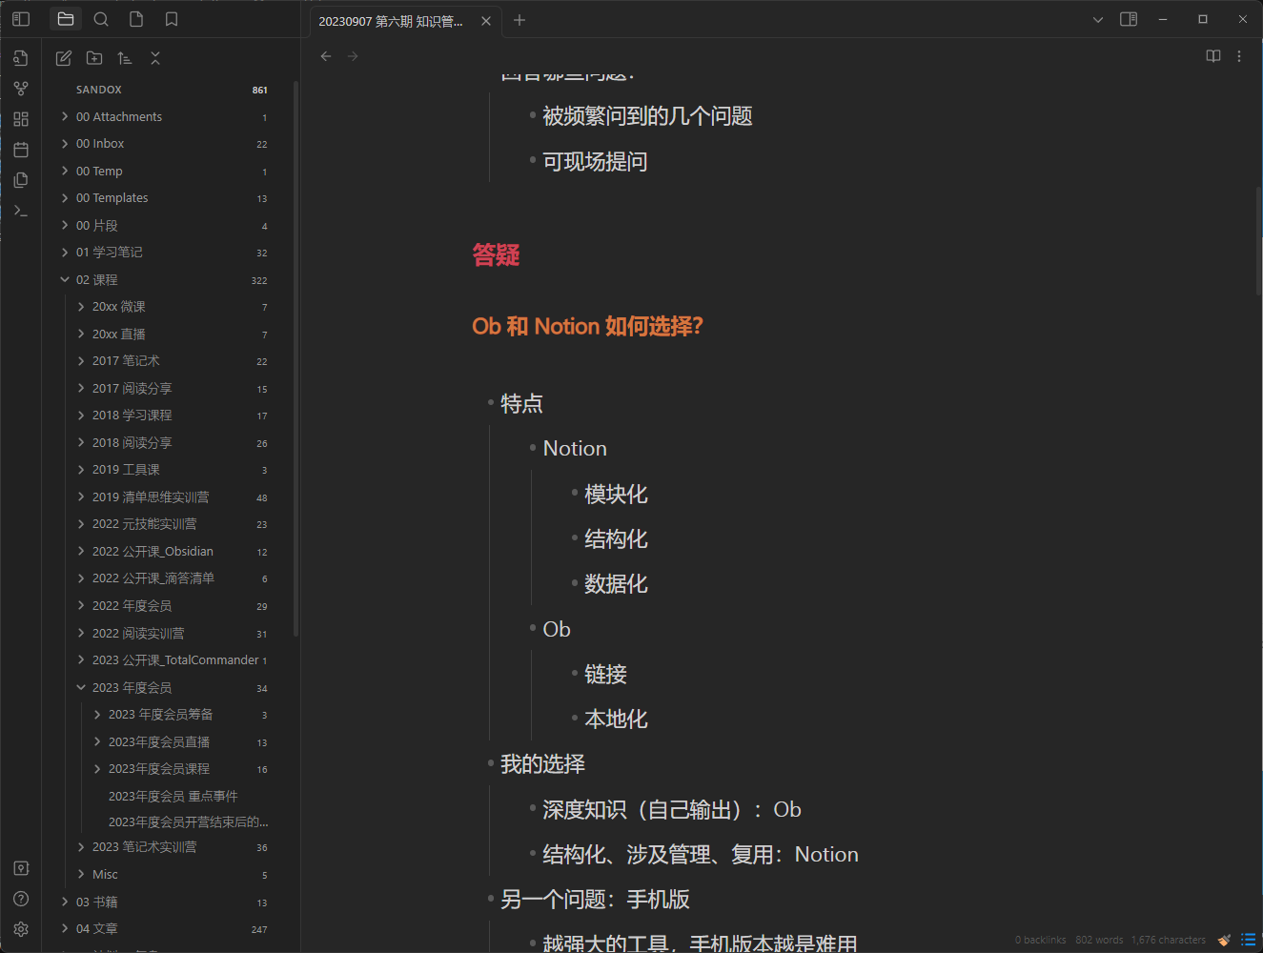Image resolution: width=1263 pixels, height=953 pixels.
Task: Click the 答疑 heading
Action: (x=496, y=254)
